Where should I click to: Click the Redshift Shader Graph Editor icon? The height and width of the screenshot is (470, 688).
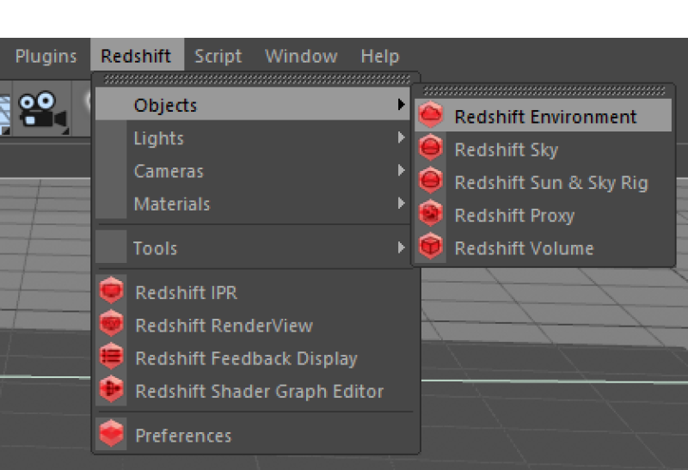point(112,389)
